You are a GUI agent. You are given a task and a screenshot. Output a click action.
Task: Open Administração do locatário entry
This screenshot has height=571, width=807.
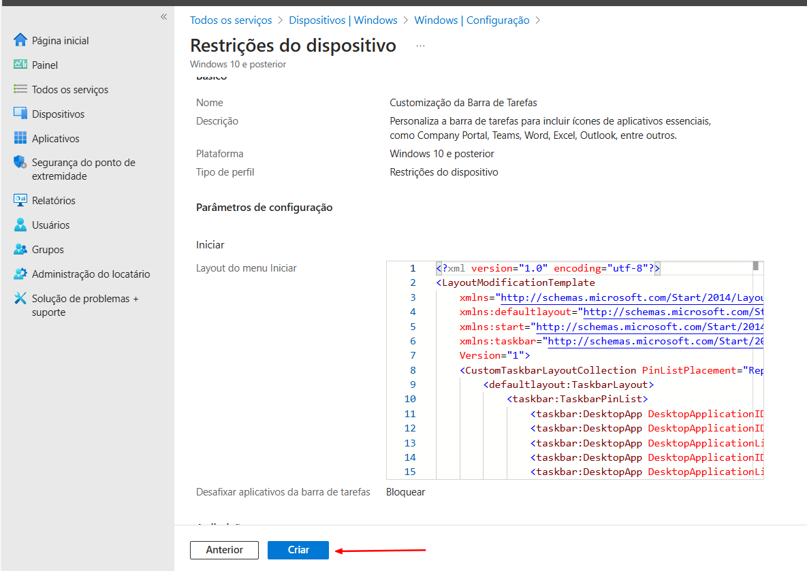(91, 274)
